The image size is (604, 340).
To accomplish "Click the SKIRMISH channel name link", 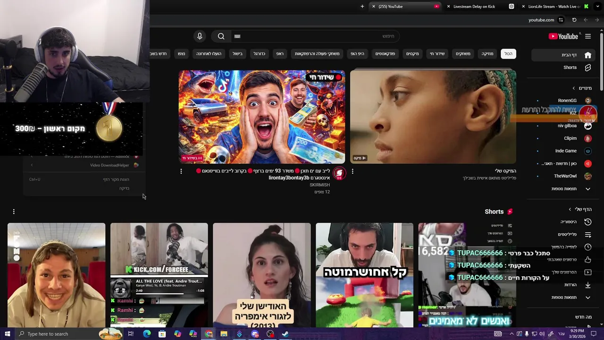I will [x=319, y=185].
